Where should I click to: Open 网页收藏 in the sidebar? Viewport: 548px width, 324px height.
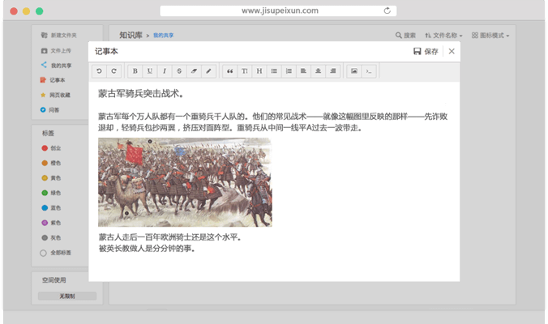tap(55, 95)
